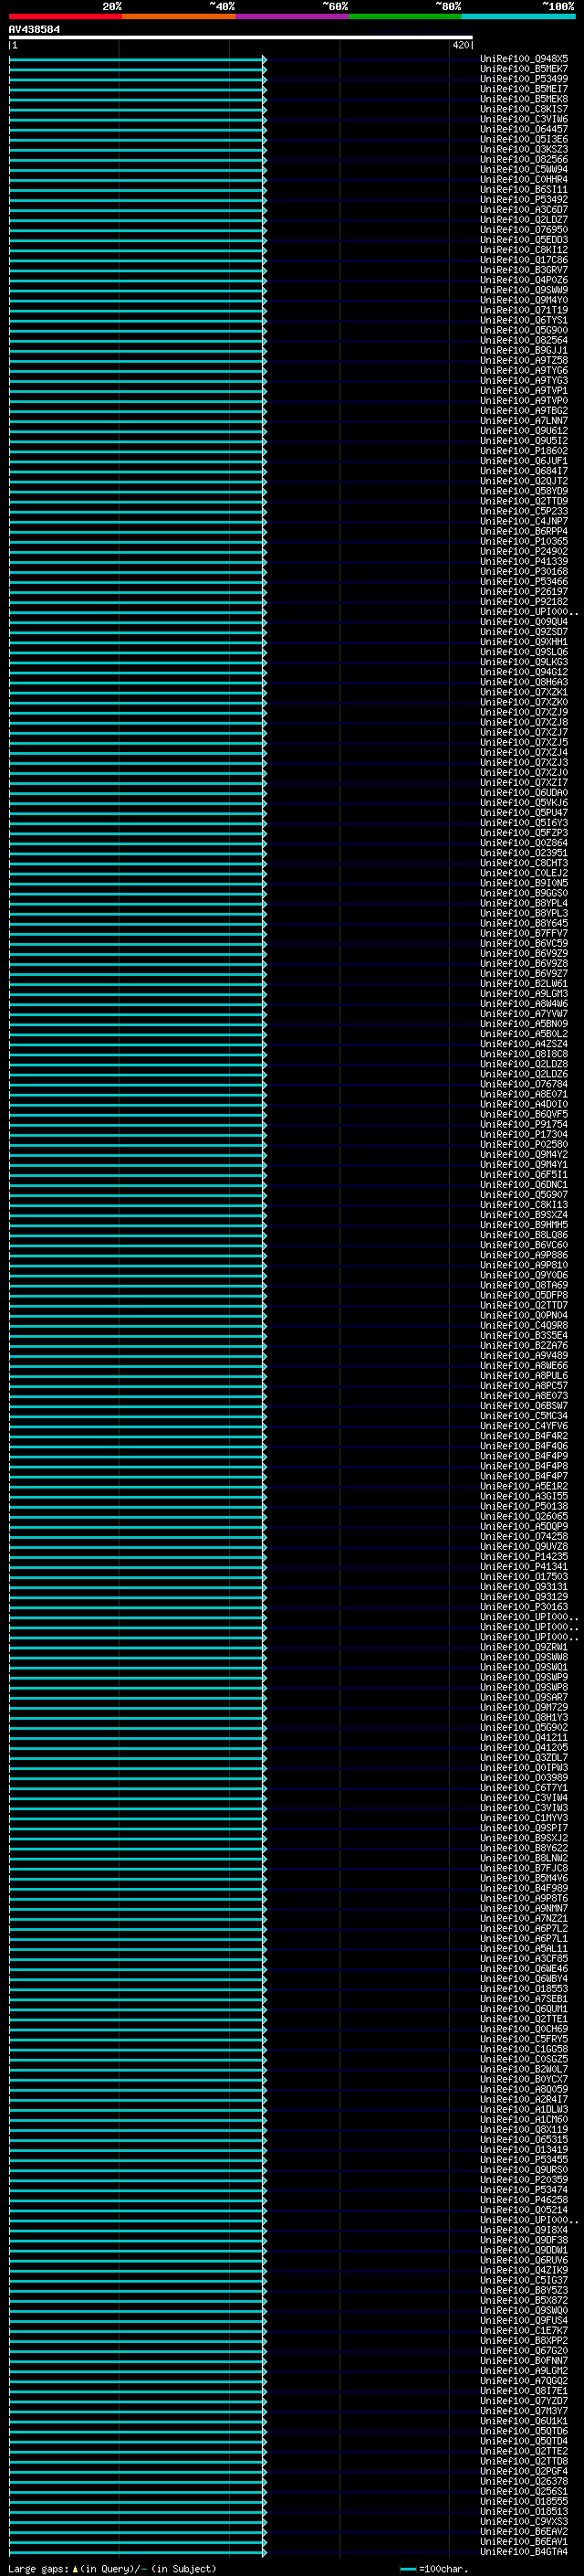584x2576 pixels.
Task: Select hit label UniRef100_A5E1R2
Action: coord(524,1486)
